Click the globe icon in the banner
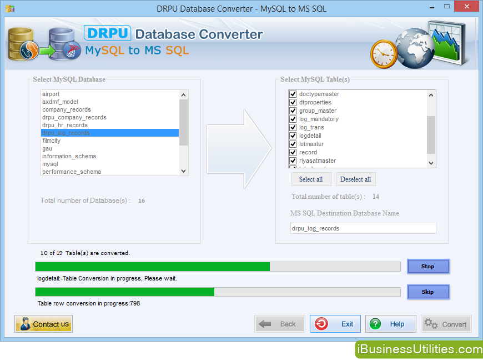The width and height of the screenshot is (483, 361). click(x=414, y=48)
